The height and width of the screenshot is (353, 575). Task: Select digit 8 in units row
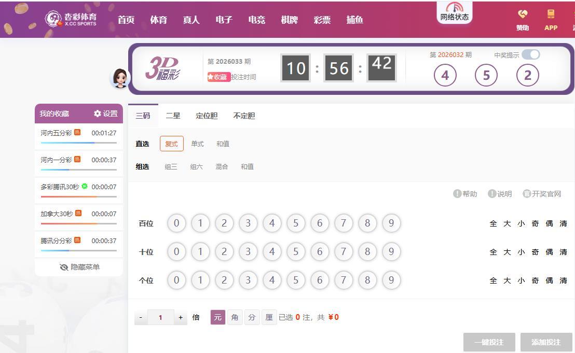pyautogui.click(x=367, y=280)
